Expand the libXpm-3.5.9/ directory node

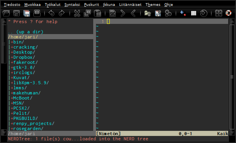[12, 83]
